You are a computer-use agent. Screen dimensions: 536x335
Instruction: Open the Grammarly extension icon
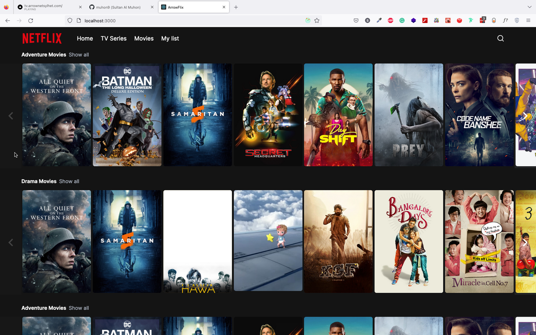[x=402, y=21]
